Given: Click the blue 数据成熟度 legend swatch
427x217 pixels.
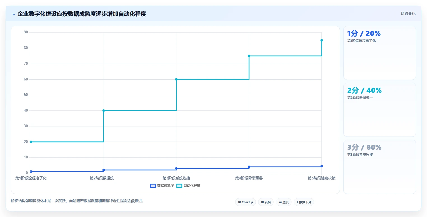Looking at the screenshot, I should click(153, 186).
